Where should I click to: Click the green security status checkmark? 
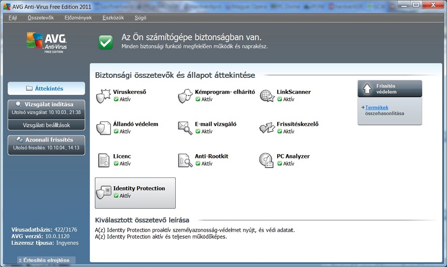tap(106, 42)
